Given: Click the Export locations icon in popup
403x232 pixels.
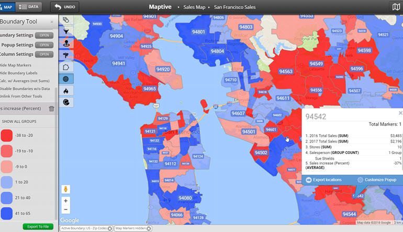Looking at the screenshot, I should coord(308,180).
